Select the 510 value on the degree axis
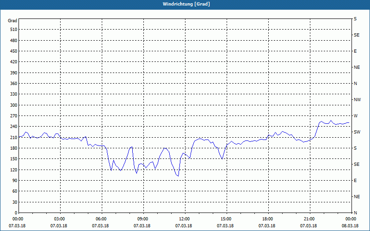This screenshot has width=370, height=231. [x=13, y=30]
